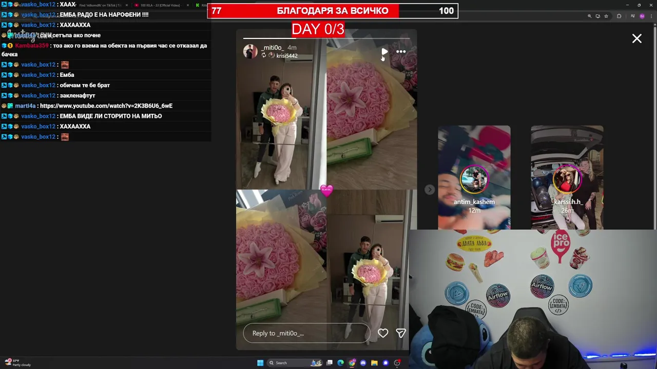Viewport: 657px width, 369px height.
Task: Close the Instagram story viewer
Action: (637, 38)
